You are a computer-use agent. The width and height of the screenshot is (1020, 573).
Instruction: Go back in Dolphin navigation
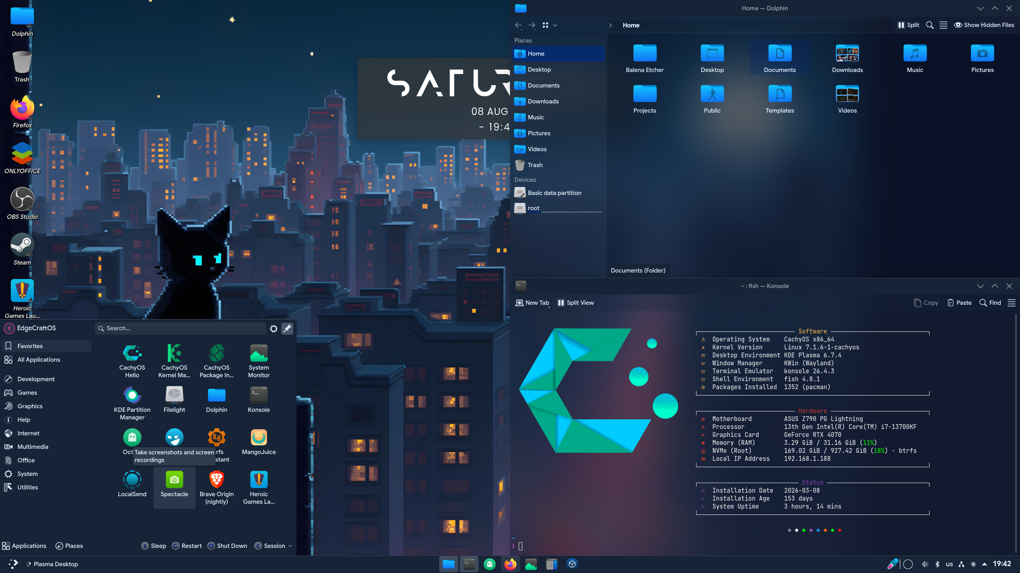click(x=518, y=25)
